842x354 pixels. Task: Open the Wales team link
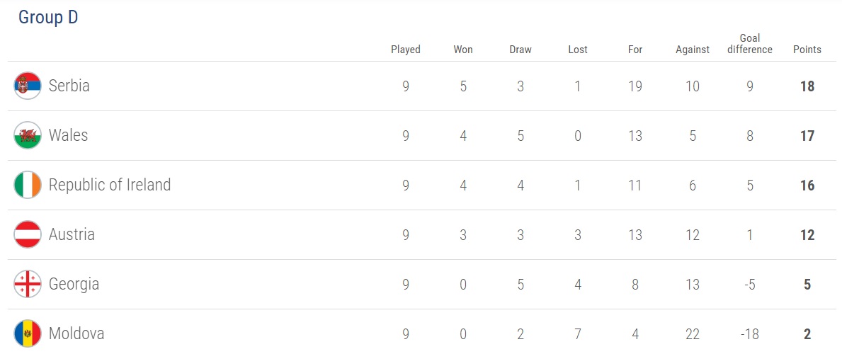tap(68, 136)
